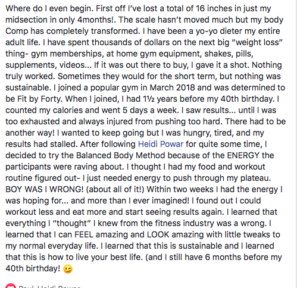This screenshot has height=288, width=297.
Task: Click the text "March 2018"
Action: (172, 87)
